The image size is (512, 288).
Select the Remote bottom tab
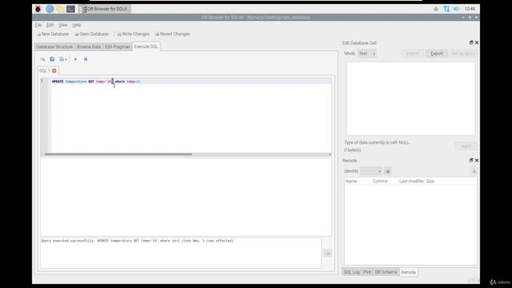409,272
